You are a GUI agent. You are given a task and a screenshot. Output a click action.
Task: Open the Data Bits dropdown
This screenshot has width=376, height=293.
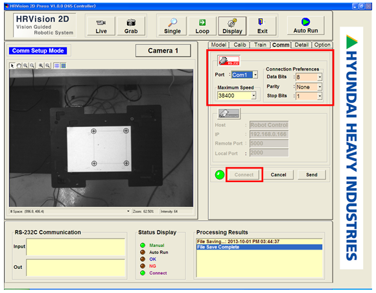(320, 77)
